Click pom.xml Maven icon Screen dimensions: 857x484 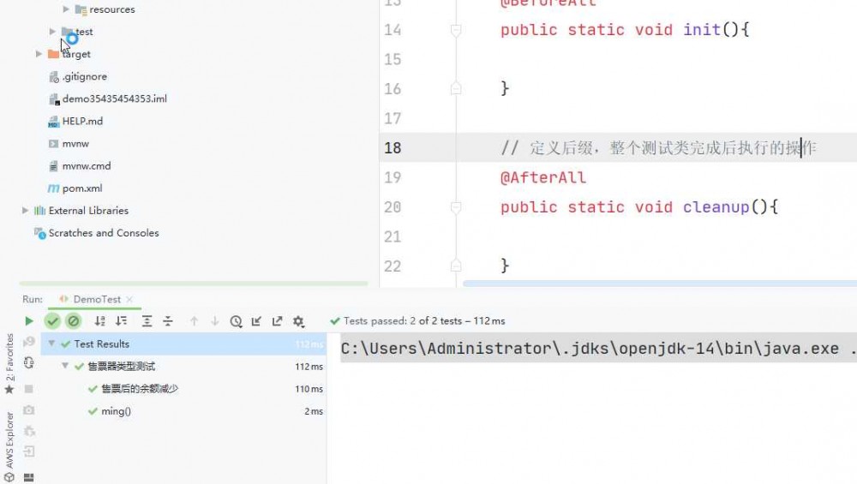(53, 188)
